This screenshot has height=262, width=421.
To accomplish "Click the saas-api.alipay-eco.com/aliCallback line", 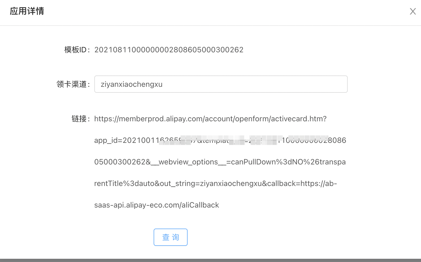I will (x=157, y=205).
